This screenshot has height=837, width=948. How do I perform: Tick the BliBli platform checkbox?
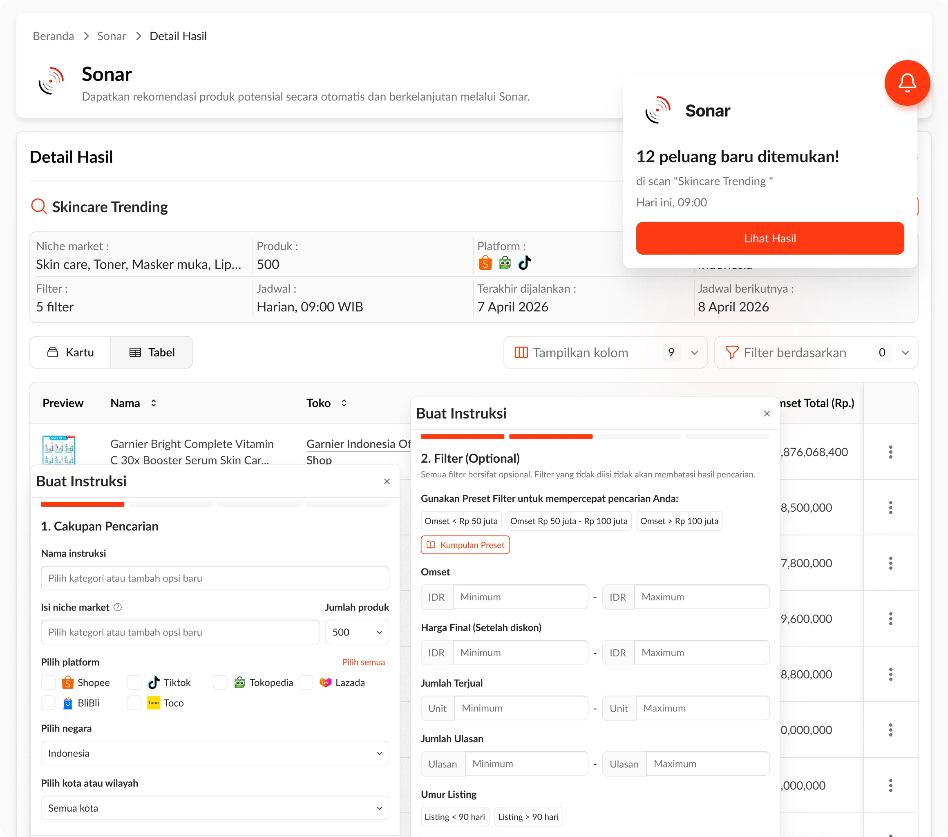tap(48, 703)
